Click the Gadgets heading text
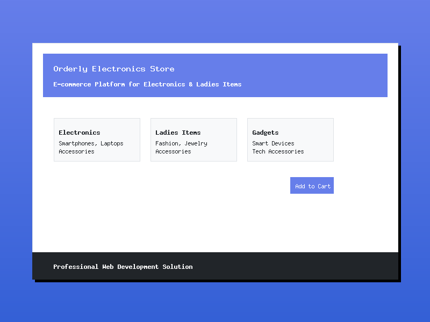Screen dimensions: 430x322 (x=266, y=133)
